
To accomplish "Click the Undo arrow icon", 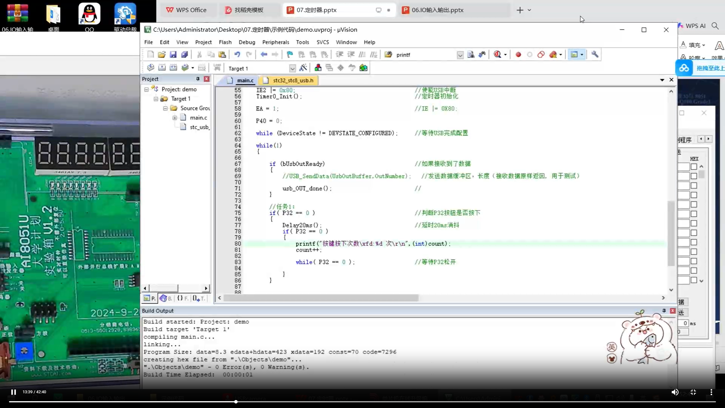I will click(x=237, y=54).
